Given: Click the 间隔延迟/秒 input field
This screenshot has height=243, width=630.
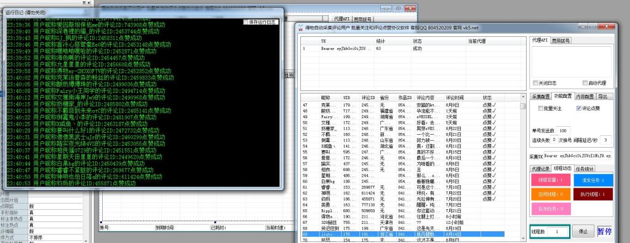Looking at the screenshot, I should coord(606,140).
